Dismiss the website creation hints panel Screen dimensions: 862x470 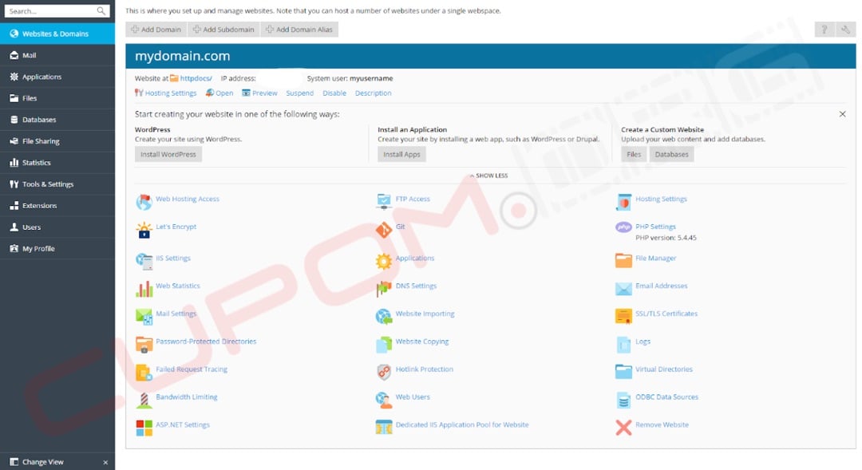pos(842,114)
